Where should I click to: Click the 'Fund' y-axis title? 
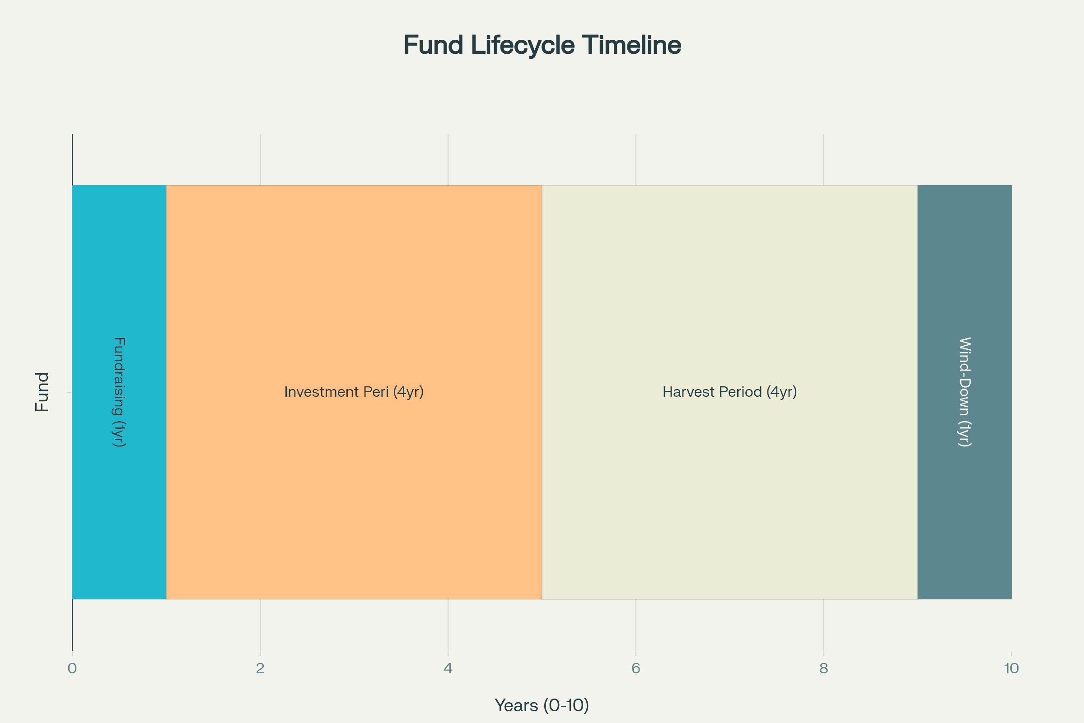(x=42, y=392)
